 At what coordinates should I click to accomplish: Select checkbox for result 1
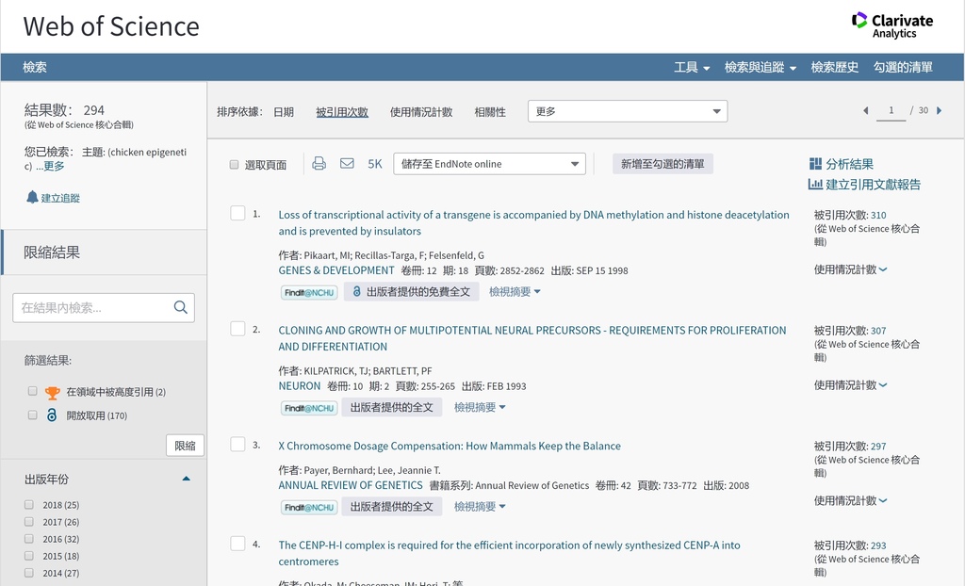(x=237, y=213)
